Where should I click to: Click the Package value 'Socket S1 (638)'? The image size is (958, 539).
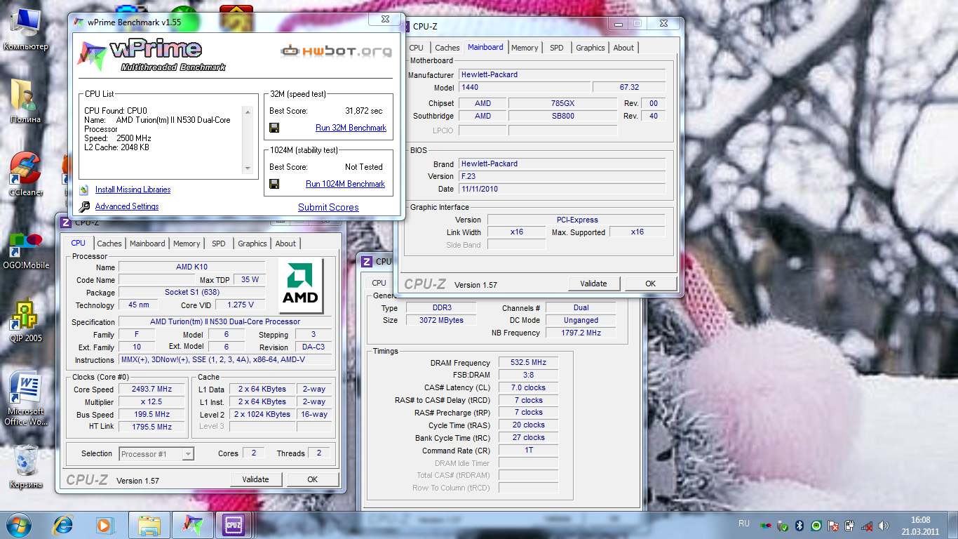(x=192, y=293)
